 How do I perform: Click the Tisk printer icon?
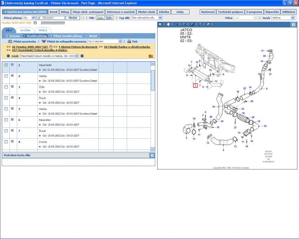click(x=129, y=41)
